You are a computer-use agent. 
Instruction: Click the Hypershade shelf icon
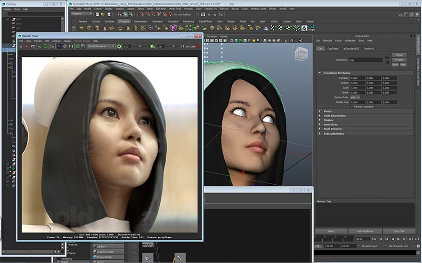(311, 28)
